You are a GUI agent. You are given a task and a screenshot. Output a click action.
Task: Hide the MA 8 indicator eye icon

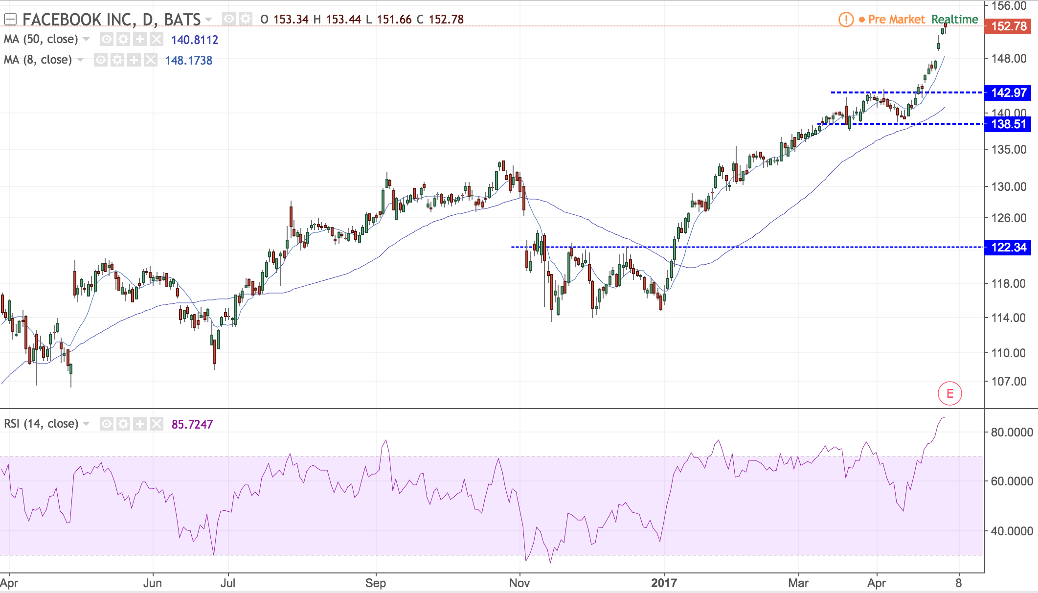101,60
